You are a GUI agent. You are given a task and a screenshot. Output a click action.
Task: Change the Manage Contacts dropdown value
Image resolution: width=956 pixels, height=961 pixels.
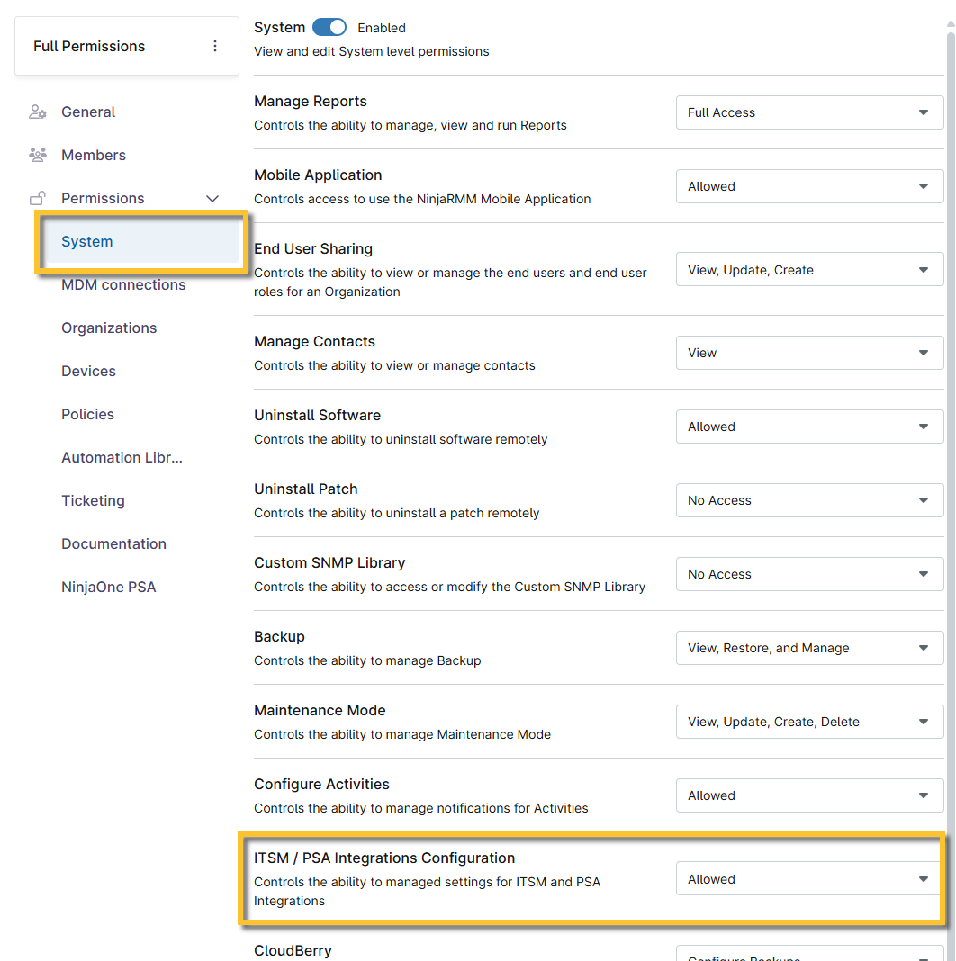[809, 353]
